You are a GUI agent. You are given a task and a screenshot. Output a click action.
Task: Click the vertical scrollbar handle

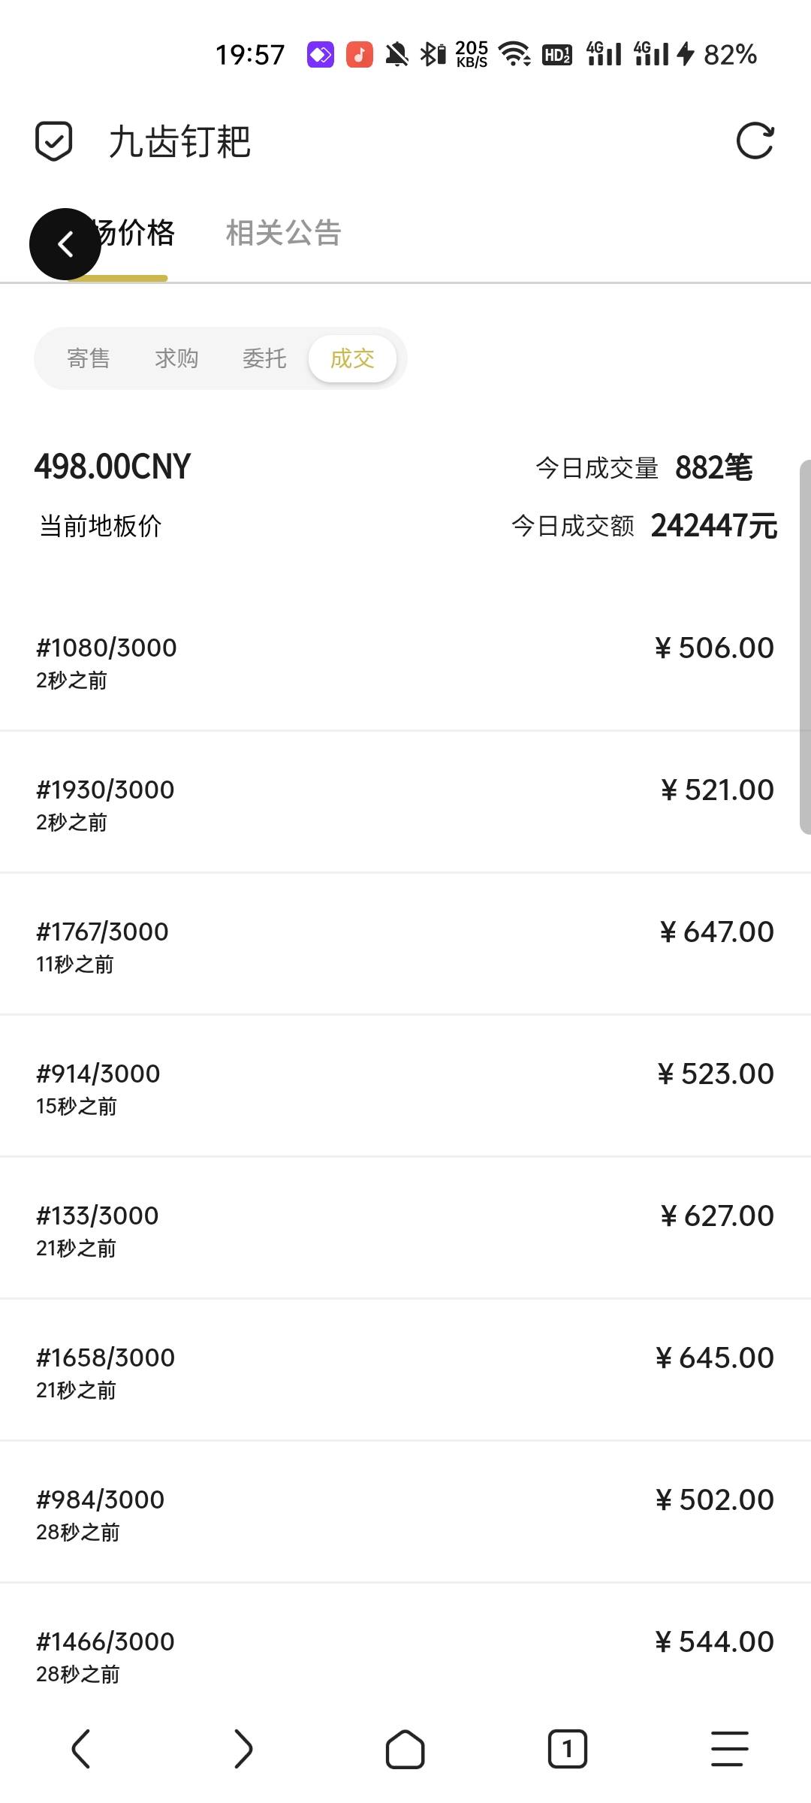(804, 646)
